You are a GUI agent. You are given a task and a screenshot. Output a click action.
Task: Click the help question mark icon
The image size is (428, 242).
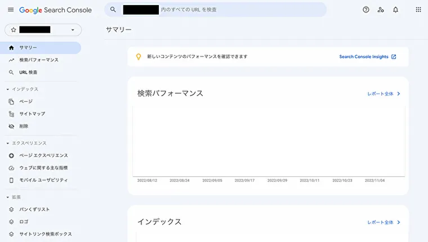pyautogui.click(x=365, y=10)
